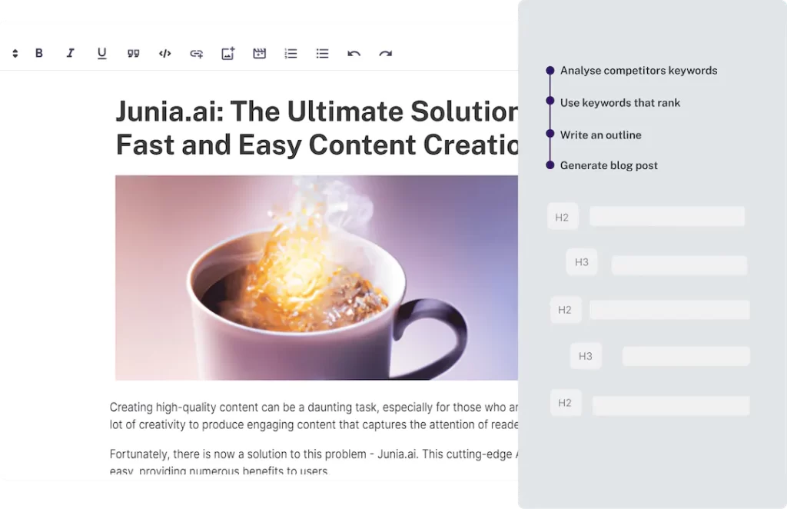Create a numbered list
787x509 pixels.
coord(291,53)
